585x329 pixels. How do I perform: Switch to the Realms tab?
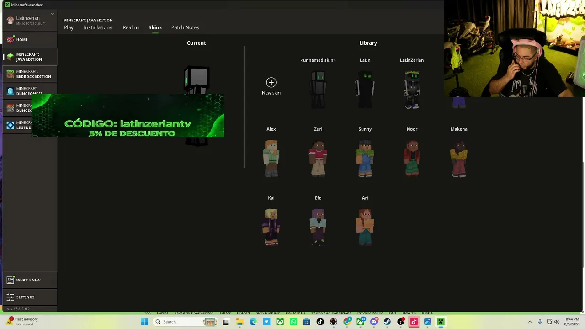131,27
